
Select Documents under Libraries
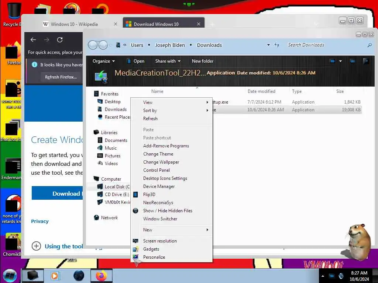pos(113,140)
